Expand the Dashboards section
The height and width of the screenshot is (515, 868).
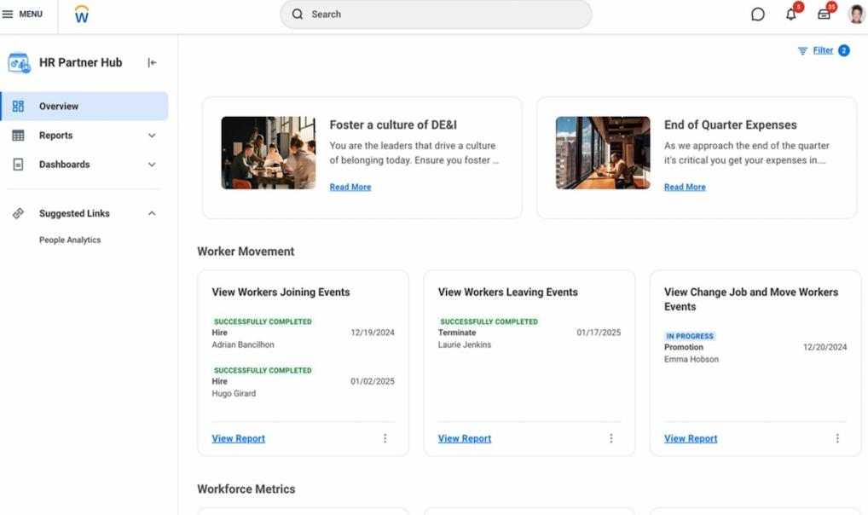point(151,164)
